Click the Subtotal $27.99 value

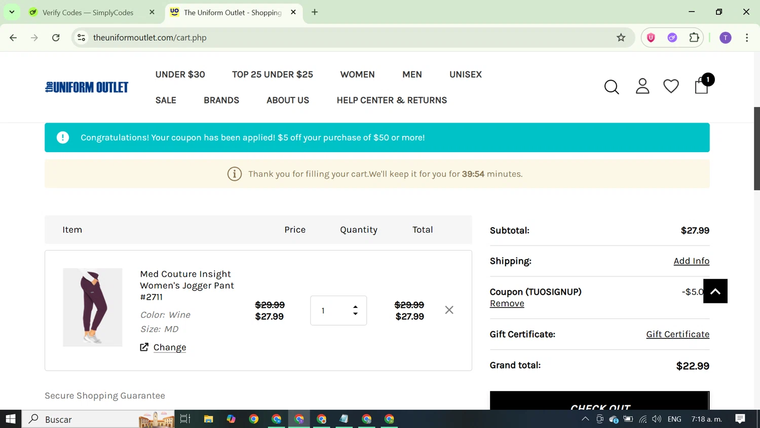(x=695, y=230)
